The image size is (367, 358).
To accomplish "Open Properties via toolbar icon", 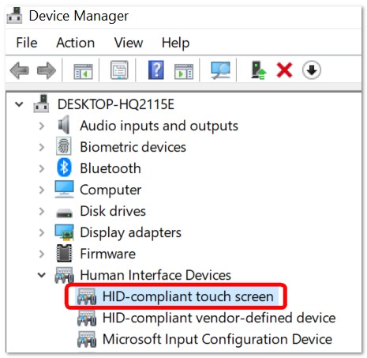I will pyautogui.click(x=119, y=70).
